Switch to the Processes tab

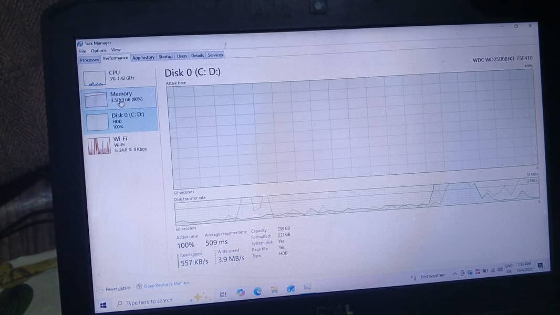coord(89,60)
